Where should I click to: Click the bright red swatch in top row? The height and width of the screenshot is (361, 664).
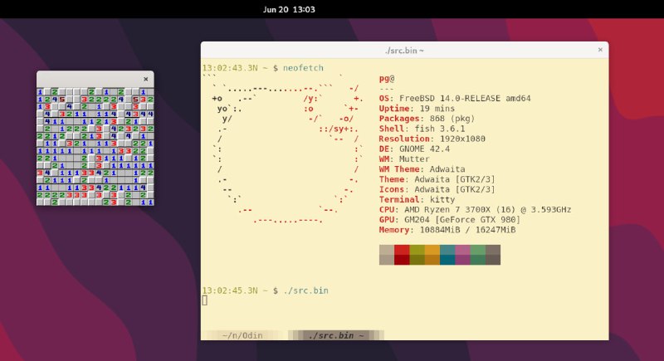pyautogui.click(x=403, y=249)
